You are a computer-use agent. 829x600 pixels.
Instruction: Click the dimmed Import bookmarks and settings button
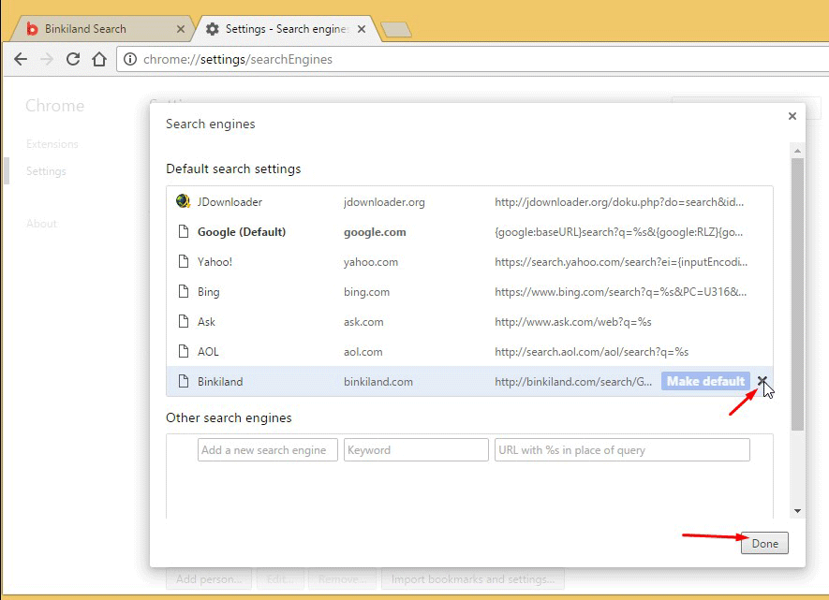pyautogui.click(x=473, y=579)
